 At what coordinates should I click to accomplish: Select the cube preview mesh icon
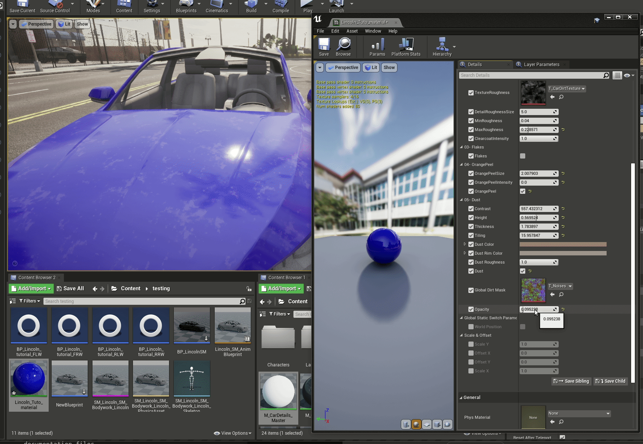(x=437, y=424)
